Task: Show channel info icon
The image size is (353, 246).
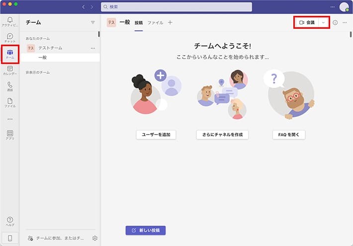Action: click(335, 22)
